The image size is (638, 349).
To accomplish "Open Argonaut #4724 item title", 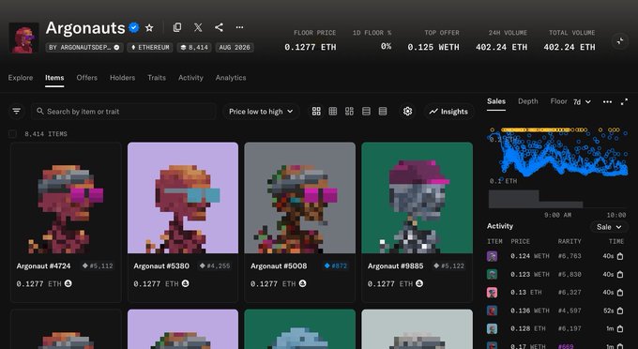I will pyautogui.click(x=43, y=266).
